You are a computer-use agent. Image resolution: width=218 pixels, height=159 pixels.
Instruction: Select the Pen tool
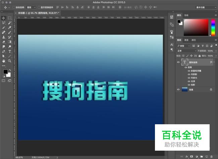tap(4, 51)
